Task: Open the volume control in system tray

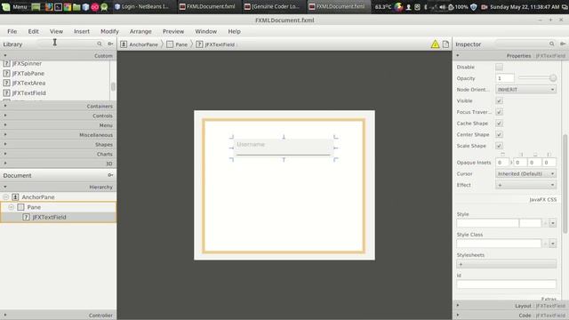Action: 443,7
